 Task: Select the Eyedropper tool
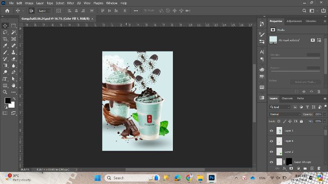point(5,45)
